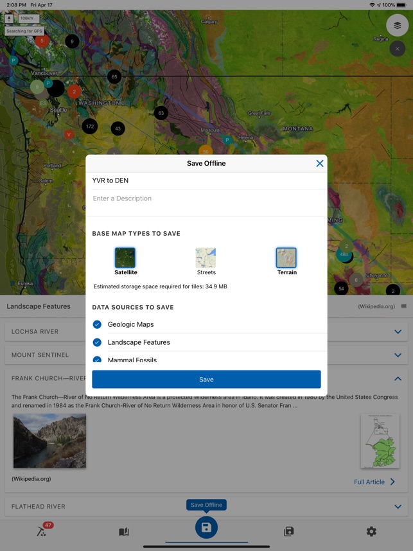Tap the Wi-Fi icon in status bar
Viewport: 413px width, 551px height.
coord(372,5)
